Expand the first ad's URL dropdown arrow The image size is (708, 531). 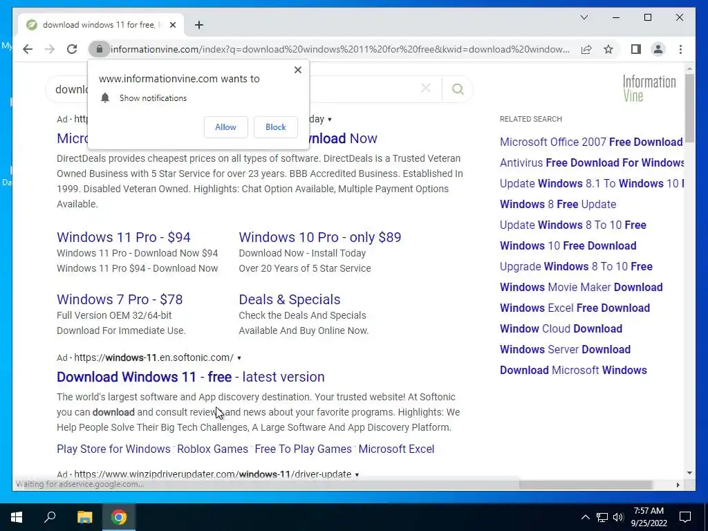tap(330, 120)
